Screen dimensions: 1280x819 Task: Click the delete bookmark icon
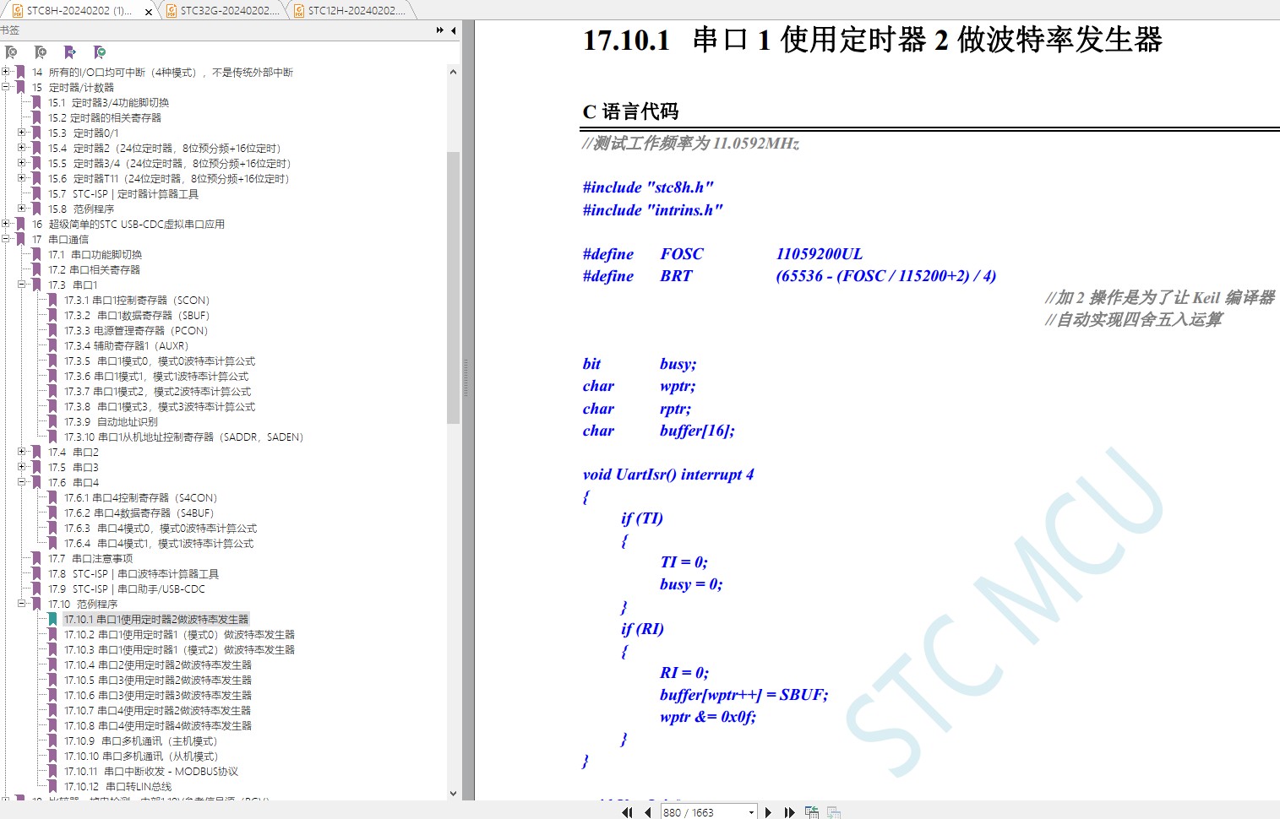pos(11,52)
